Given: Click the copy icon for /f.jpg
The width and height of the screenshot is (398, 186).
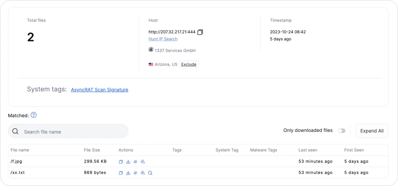Looking at the screenshot, I should 121,162.
